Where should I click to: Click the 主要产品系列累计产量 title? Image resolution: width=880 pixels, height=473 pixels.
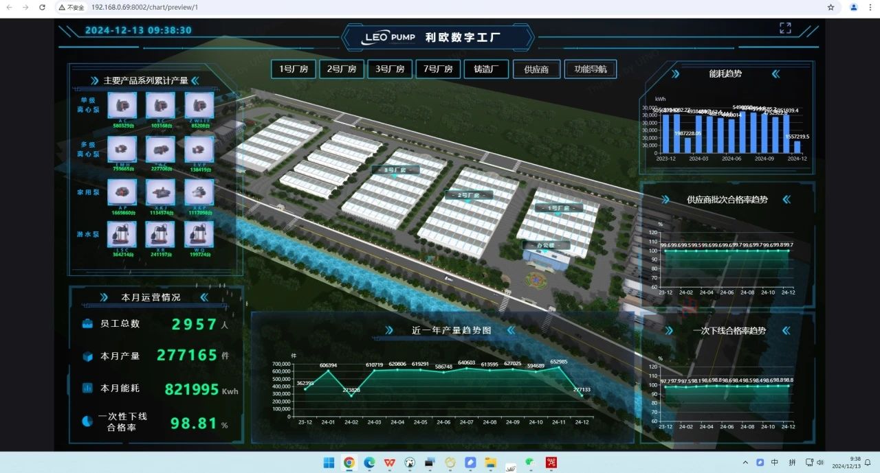tap(146, 80)
